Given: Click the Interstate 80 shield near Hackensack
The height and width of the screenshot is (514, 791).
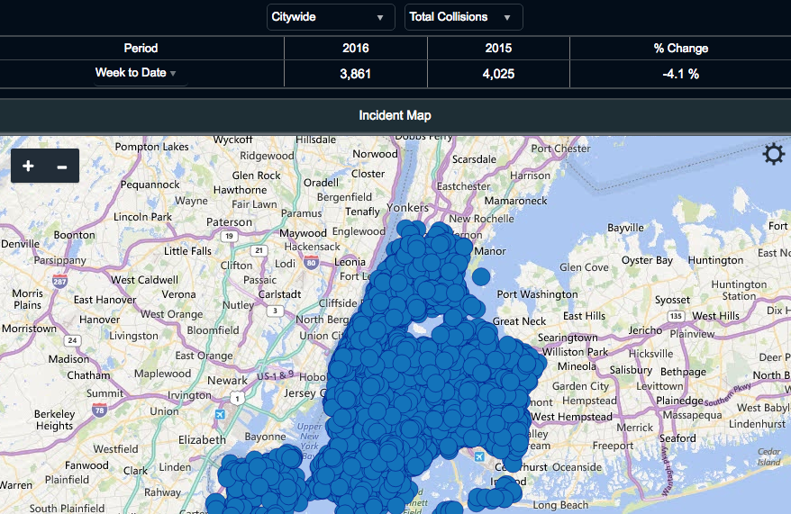Looking at the screenshot, I should point(311,262).
